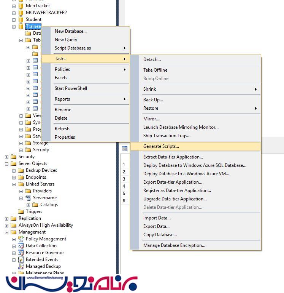
Task: Select Import Data menu item
Action: (x=195, y=218)
